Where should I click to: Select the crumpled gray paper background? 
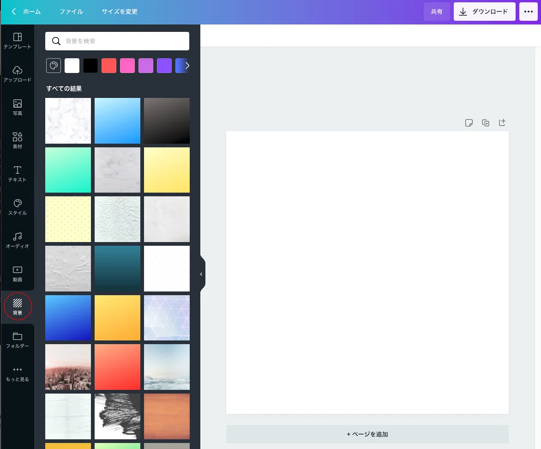[68, 269]
